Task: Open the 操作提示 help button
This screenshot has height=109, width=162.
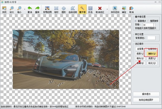Action: click(x=146, y=94)
